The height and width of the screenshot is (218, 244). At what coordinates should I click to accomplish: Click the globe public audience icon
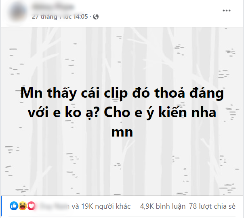coord(96,17)
